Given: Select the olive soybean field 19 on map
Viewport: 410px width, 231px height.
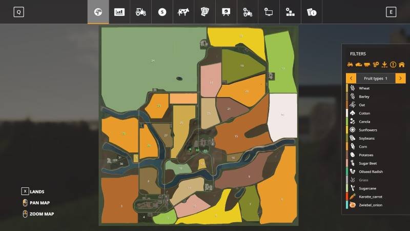Looking at the screenshot, I should [x=242, y=66].
